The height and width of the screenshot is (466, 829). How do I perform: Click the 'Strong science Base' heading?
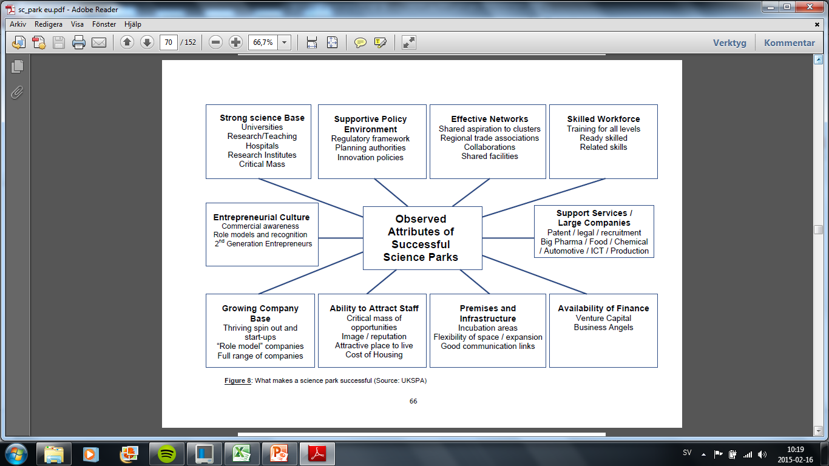tap(262, 118)
